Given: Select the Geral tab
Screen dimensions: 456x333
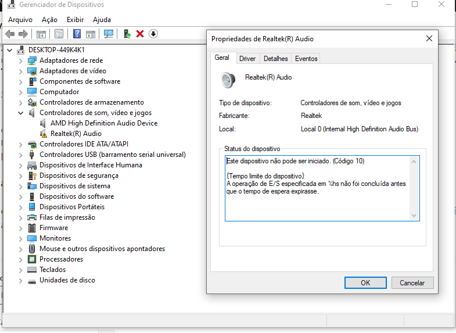Looking at the screenshot, I should (x=222, y=58).
